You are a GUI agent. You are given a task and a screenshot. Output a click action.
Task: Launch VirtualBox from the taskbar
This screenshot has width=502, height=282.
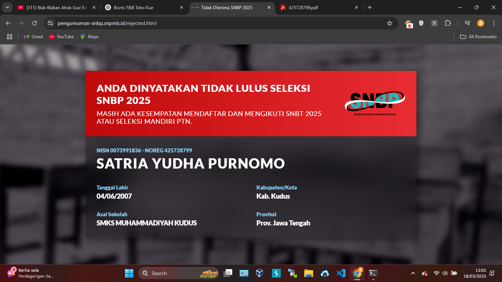pos(260,273)
